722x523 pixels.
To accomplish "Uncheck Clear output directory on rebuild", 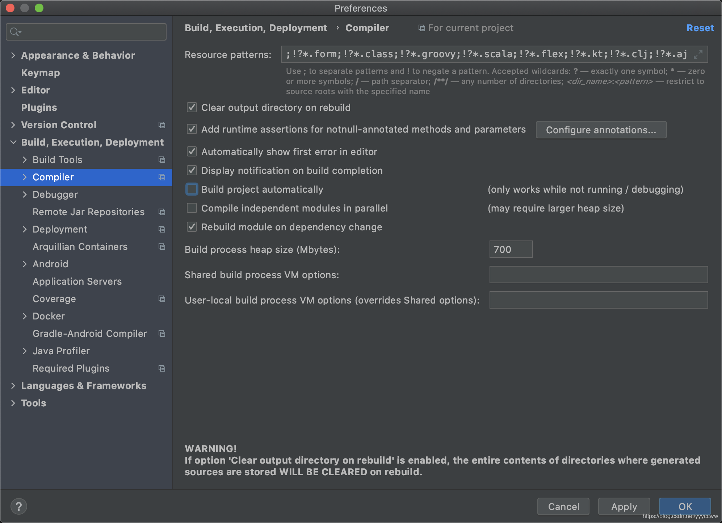I will 192,108.
